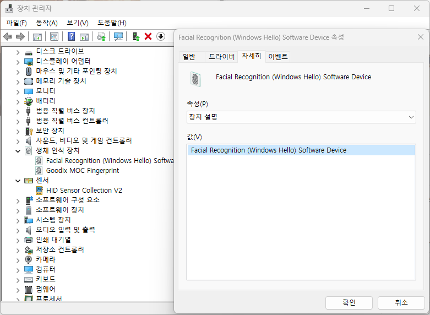Image resolution: width=430 pixels, height=315 pixels.
Task: Click the display adapter category icon
Action: (28, 62)
